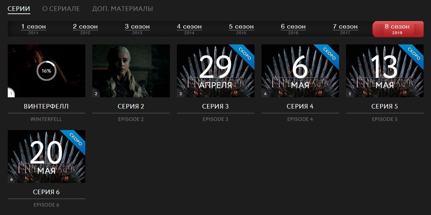431x215 pixels.
Task: Select 4 сезон (2014)
Action: click(x=189, y=29)
